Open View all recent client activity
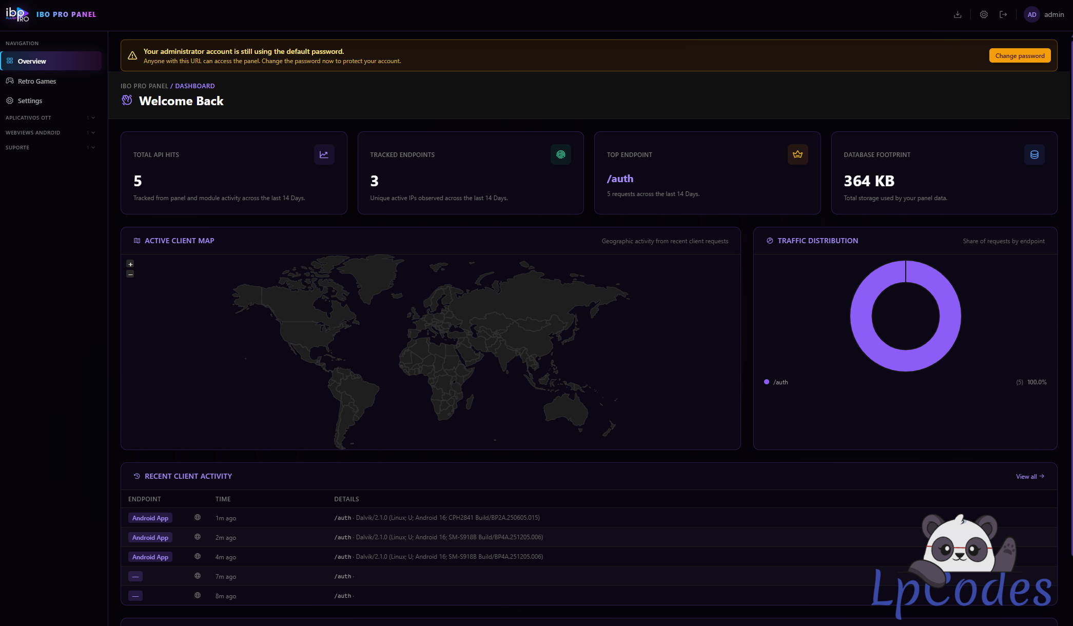 coord(1030,476)
